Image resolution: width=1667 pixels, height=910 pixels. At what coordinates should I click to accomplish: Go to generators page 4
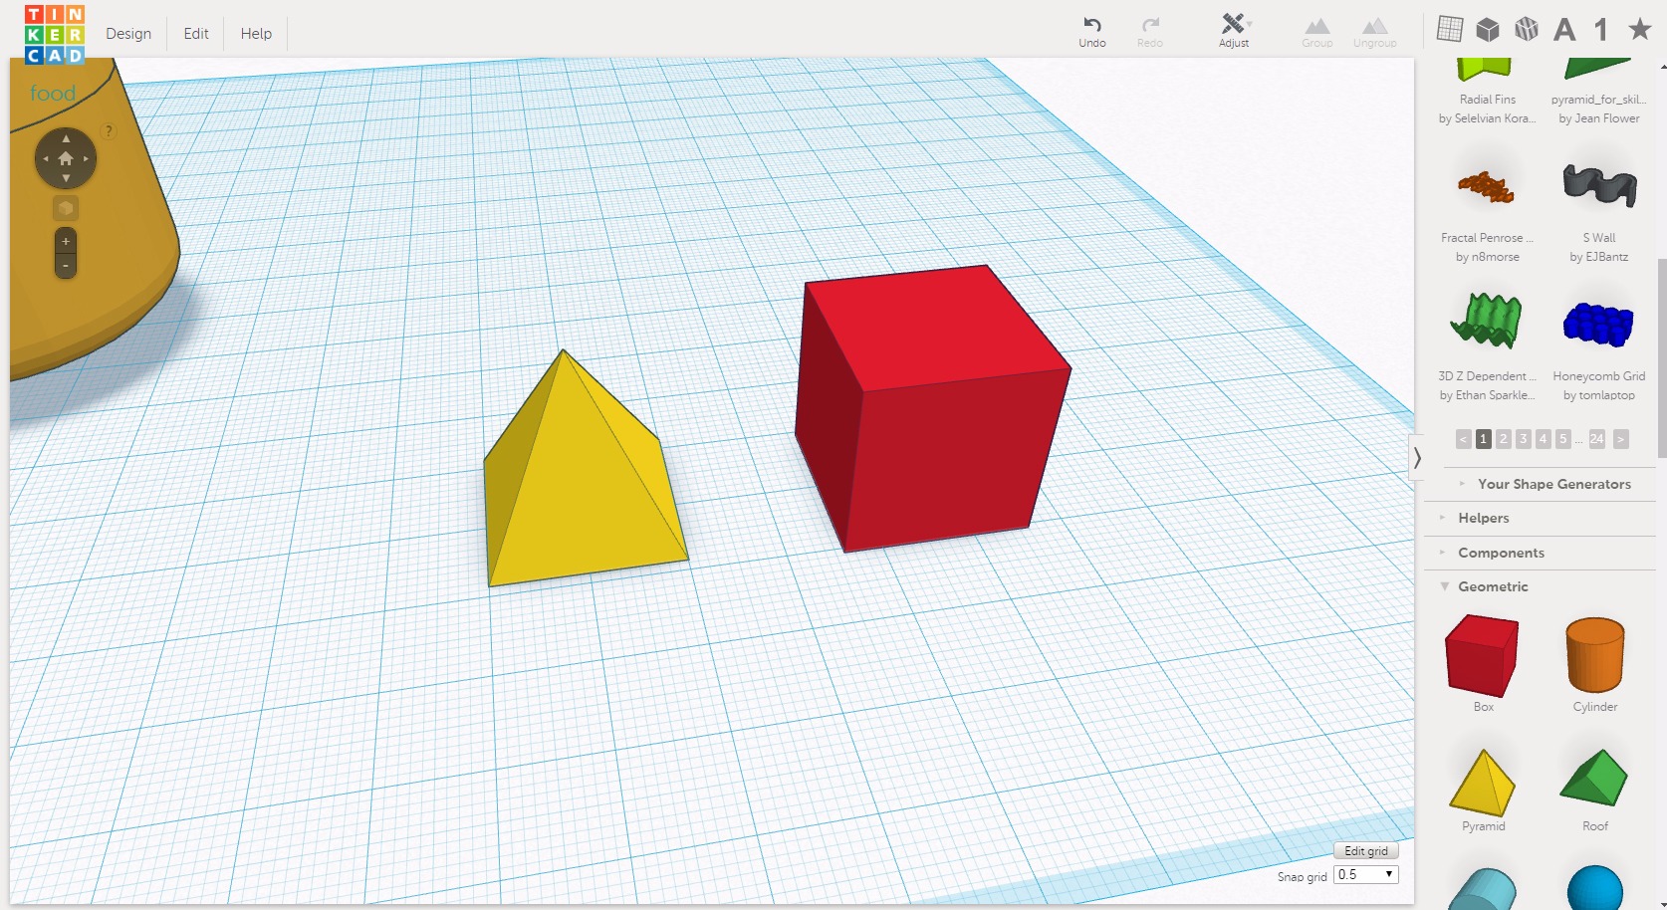point(1543,439)
